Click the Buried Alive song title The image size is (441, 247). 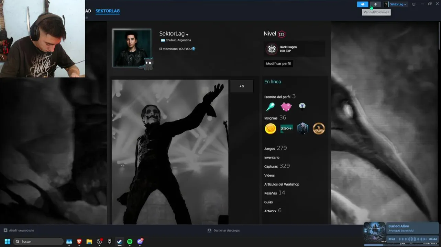coord(398,226)
